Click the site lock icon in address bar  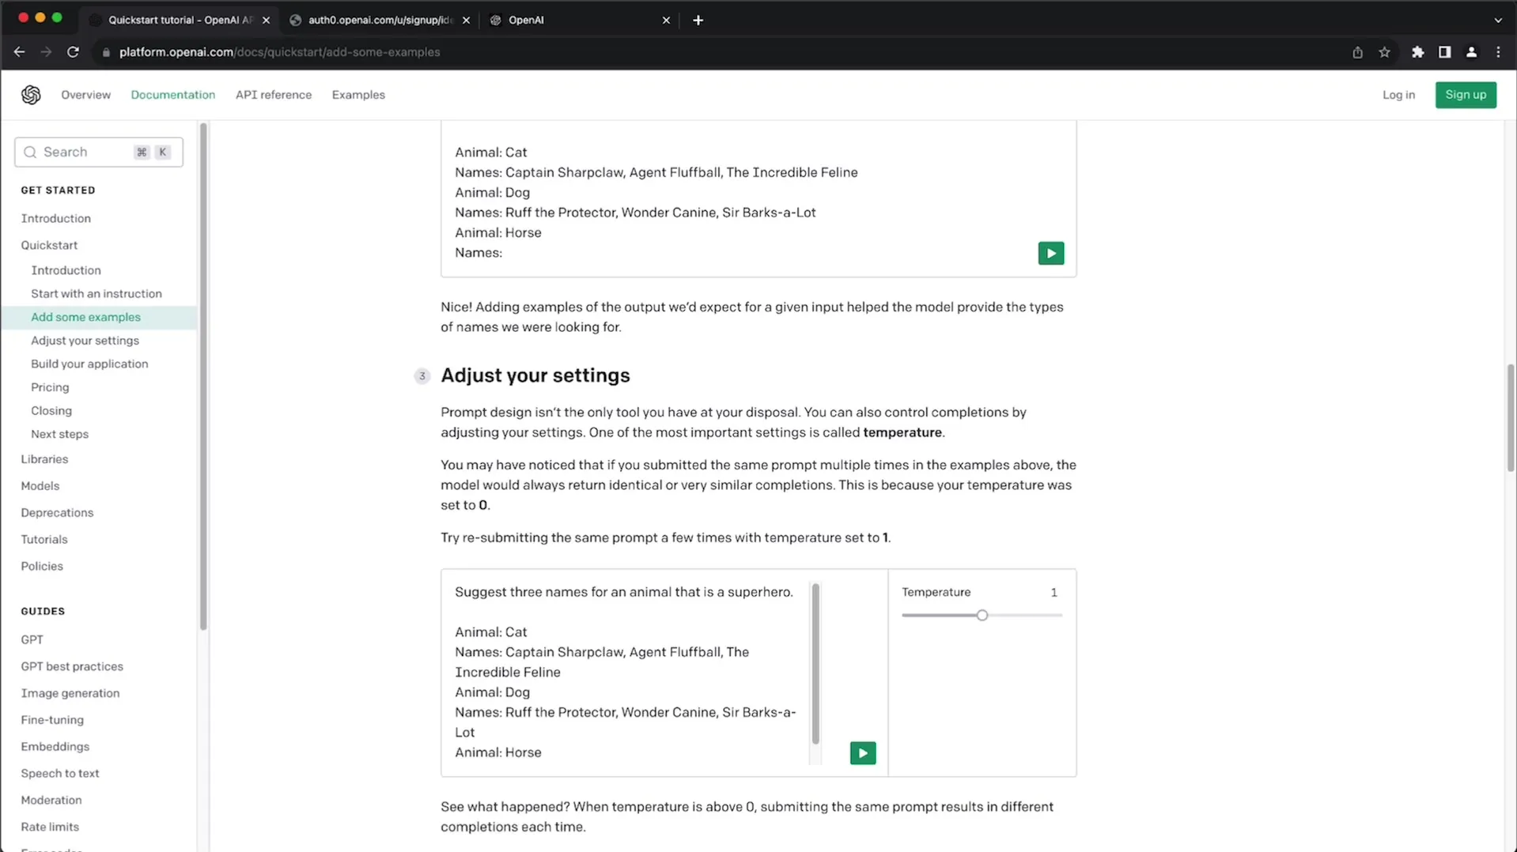(x=106, y=52)
